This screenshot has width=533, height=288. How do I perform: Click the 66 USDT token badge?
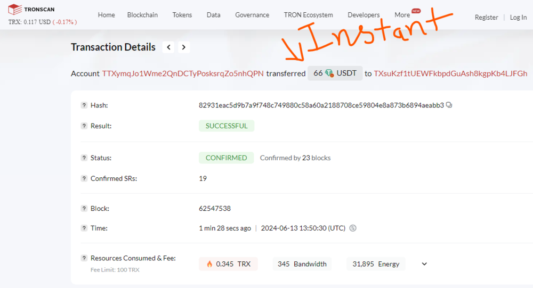tap(335, 73)
